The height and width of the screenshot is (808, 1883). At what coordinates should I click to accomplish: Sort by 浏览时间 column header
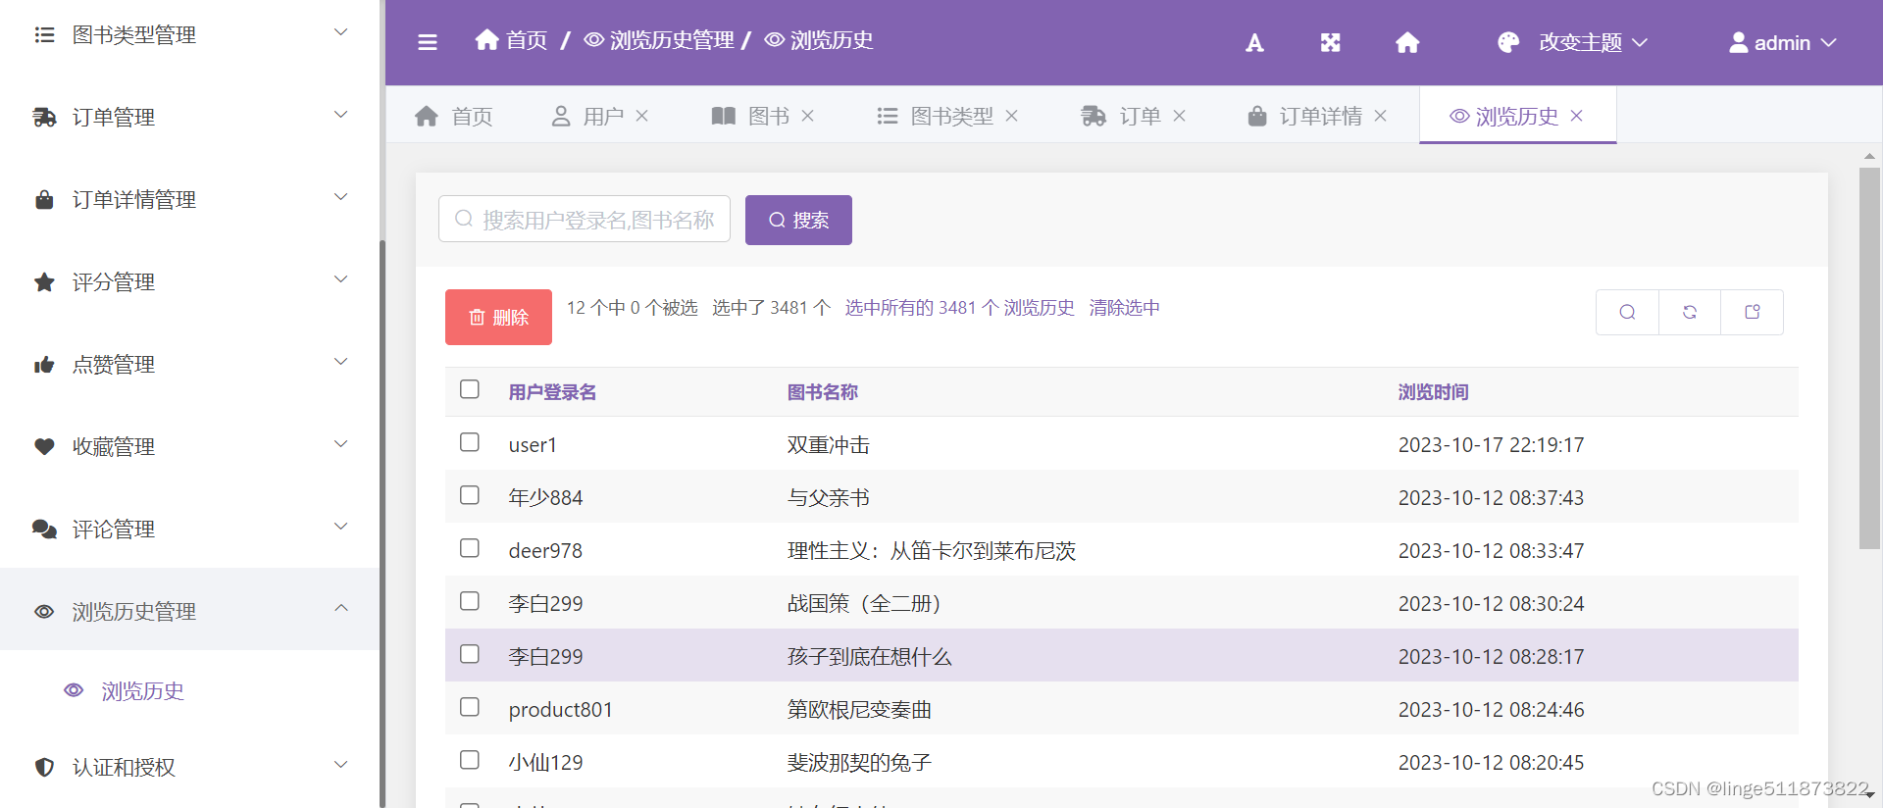coord(1433,392)
